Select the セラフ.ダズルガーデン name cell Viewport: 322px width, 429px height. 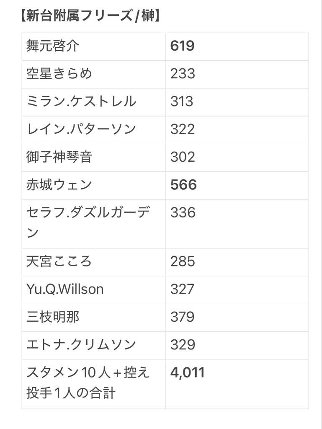coord(94,224)
